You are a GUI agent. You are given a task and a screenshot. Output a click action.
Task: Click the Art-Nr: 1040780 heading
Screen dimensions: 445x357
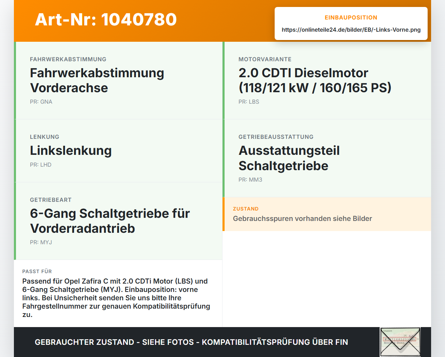coord(106,19)
